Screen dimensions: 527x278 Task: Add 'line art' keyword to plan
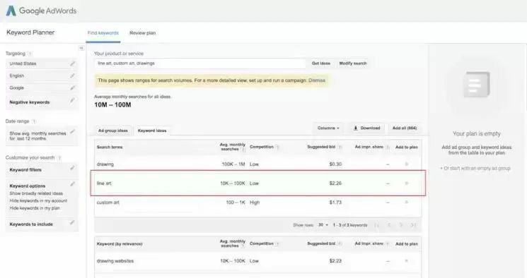(406, 183)
